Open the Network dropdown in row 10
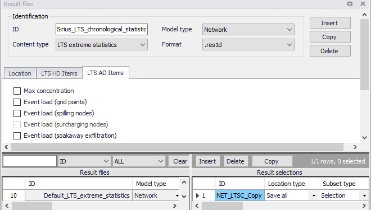 [177, 195]
